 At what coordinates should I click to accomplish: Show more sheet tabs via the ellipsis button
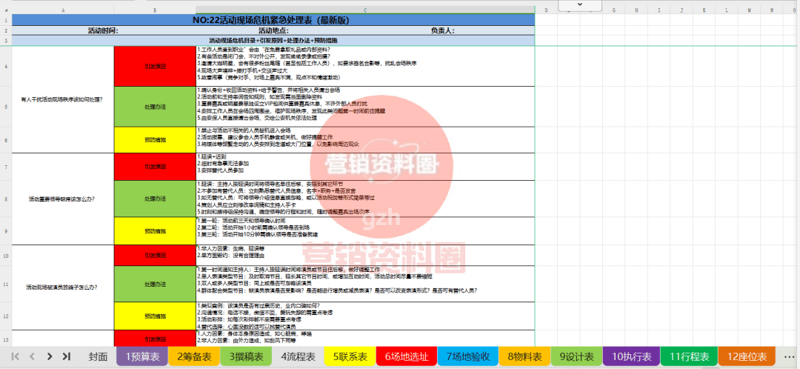click(789, 356)
